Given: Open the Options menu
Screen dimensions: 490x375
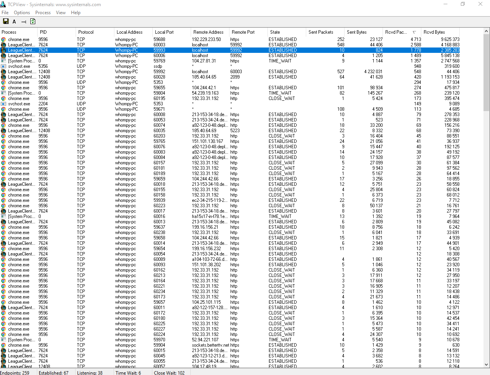Looking at the screenshot, I should tap(22, 13).
